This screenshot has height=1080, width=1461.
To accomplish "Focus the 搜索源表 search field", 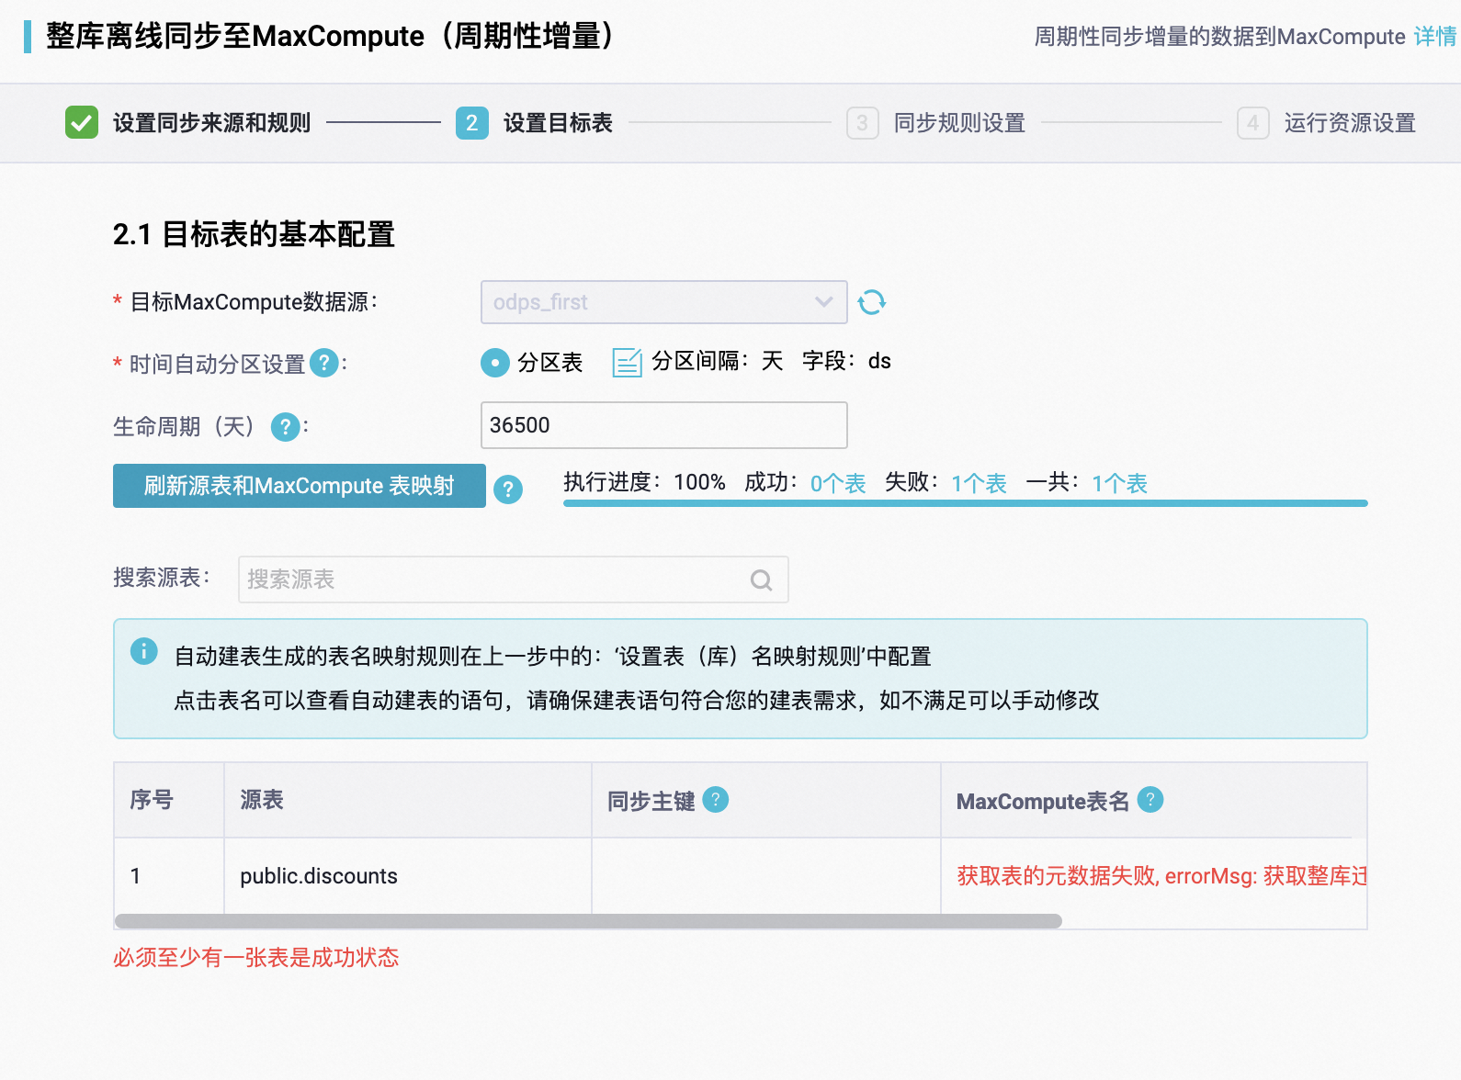I will click(x=513, y=579).
